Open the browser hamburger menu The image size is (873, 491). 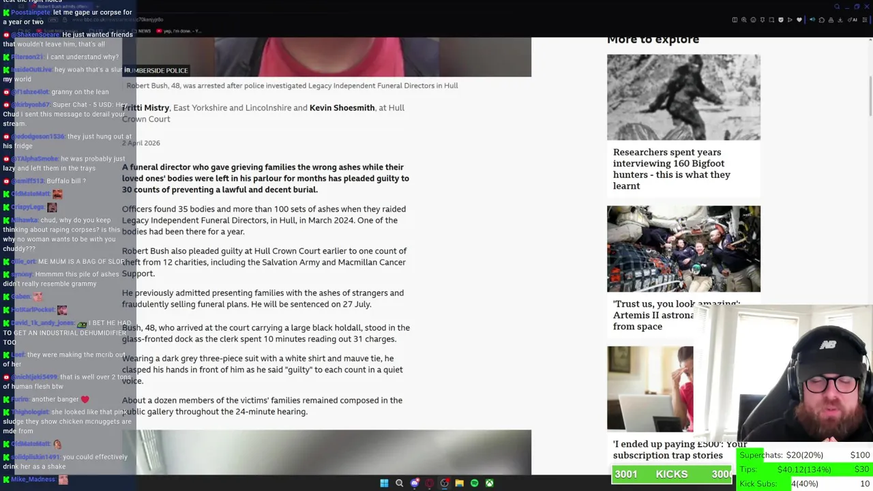coord(865,20)
